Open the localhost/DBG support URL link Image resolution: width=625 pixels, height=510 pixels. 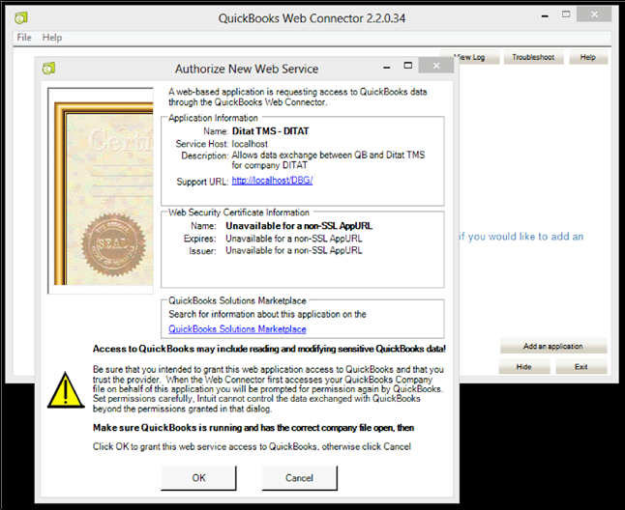[272, 181]
